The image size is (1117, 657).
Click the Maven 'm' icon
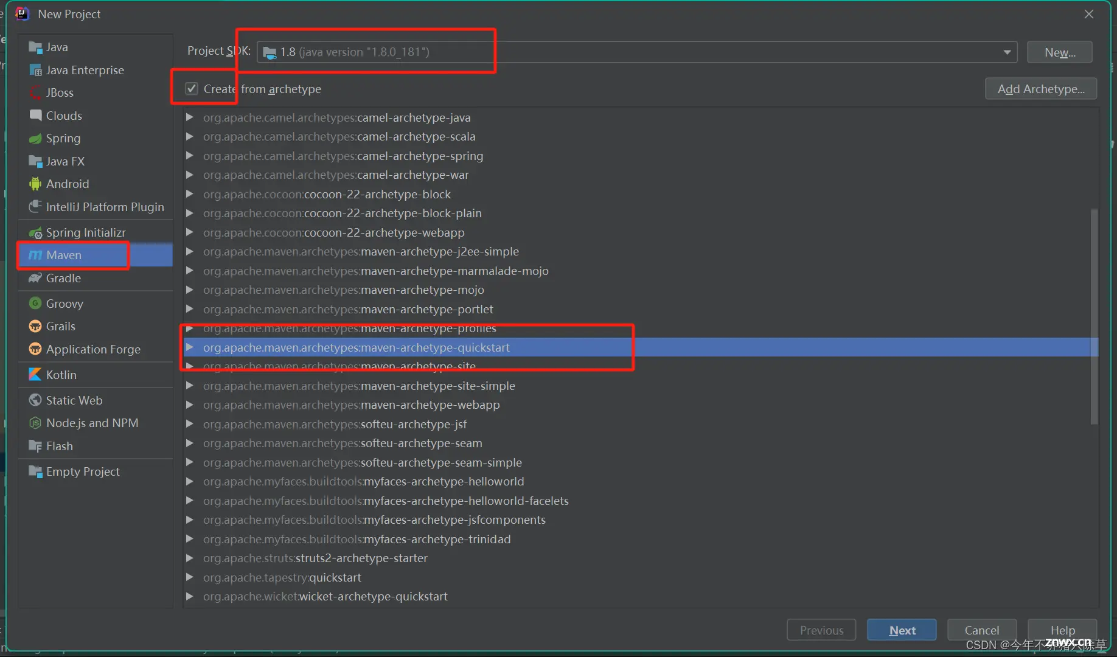35,255
